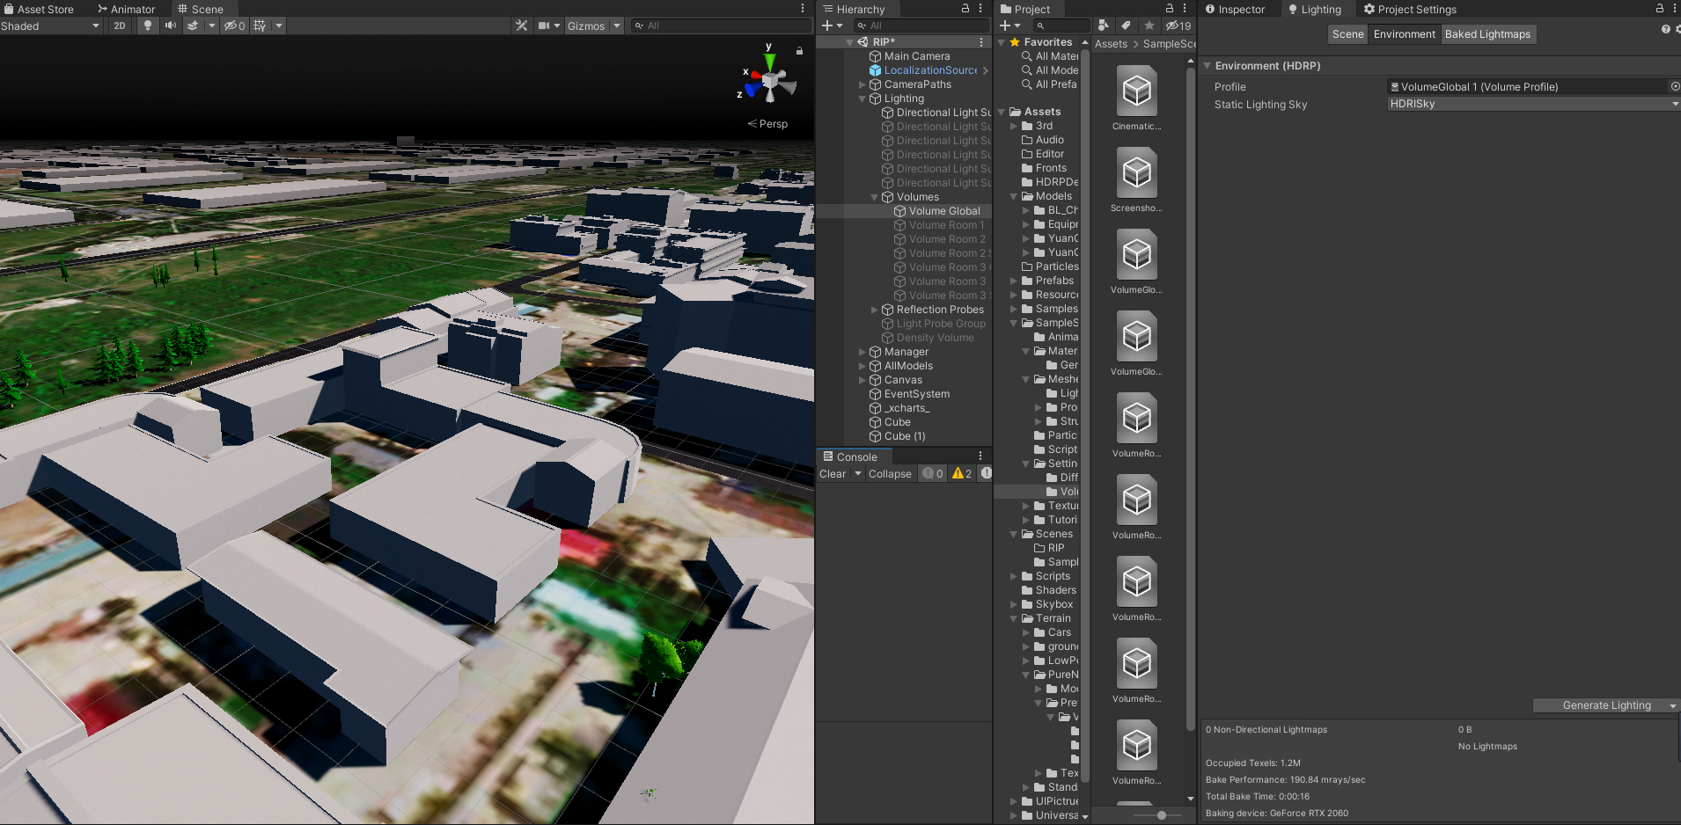Screen dimensions: 1681x825
Task: Click the scene visibility eye showing 19
Action: [1178, 26]
